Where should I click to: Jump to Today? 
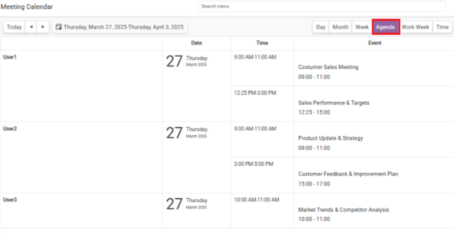[14, 27]
